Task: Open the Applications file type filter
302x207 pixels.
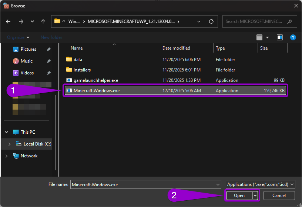Action: point(261,184)
